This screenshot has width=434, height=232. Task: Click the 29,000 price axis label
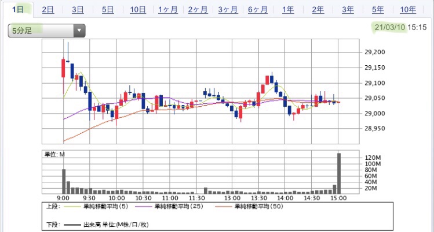coord(375,114)
